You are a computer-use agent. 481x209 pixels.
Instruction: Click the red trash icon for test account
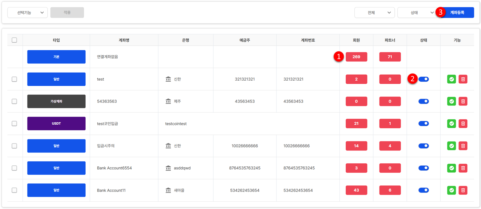(463, 79)
